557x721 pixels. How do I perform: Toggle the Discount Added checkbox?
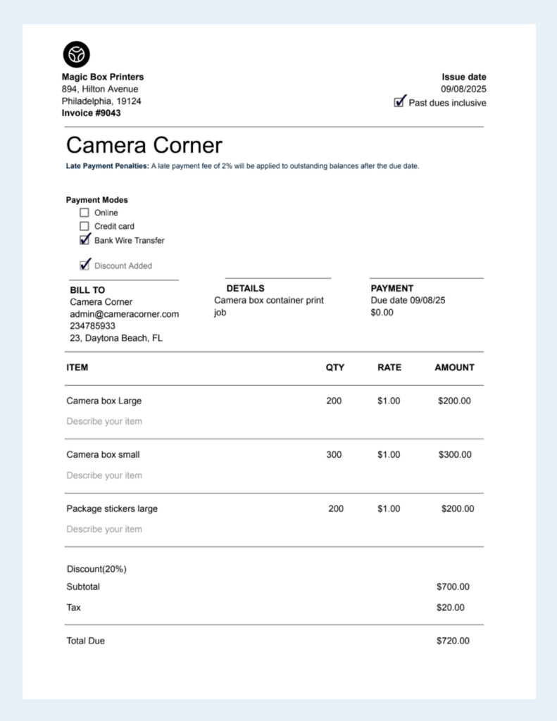[x=85, y=265]
